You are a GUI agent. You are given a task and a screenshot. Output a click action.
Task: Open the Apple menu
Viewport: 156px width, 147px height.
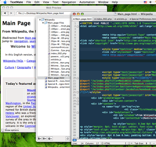(5, 2)
